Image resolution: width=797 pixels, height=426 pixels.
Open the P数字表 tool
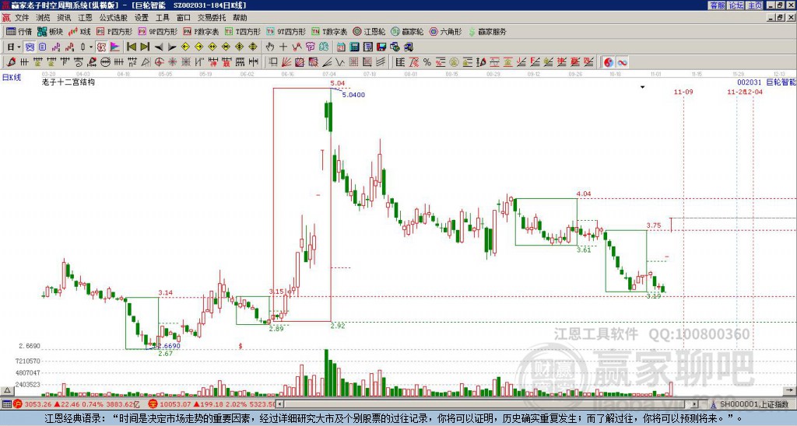click(x=201, y=31)
